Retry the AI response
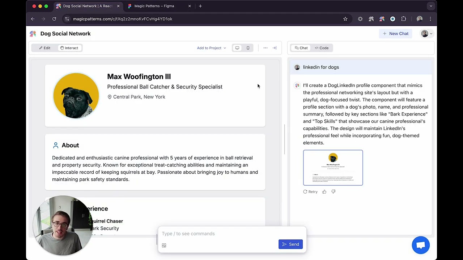Screen dimensions: 463x260 310,192
